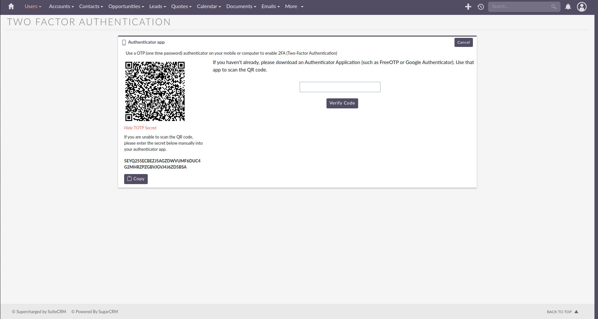The width and height of the screenshot is (598, 319).
Task: Expand the Calendar dropdown
Action: pyautogui.click(x=208, y=6)
